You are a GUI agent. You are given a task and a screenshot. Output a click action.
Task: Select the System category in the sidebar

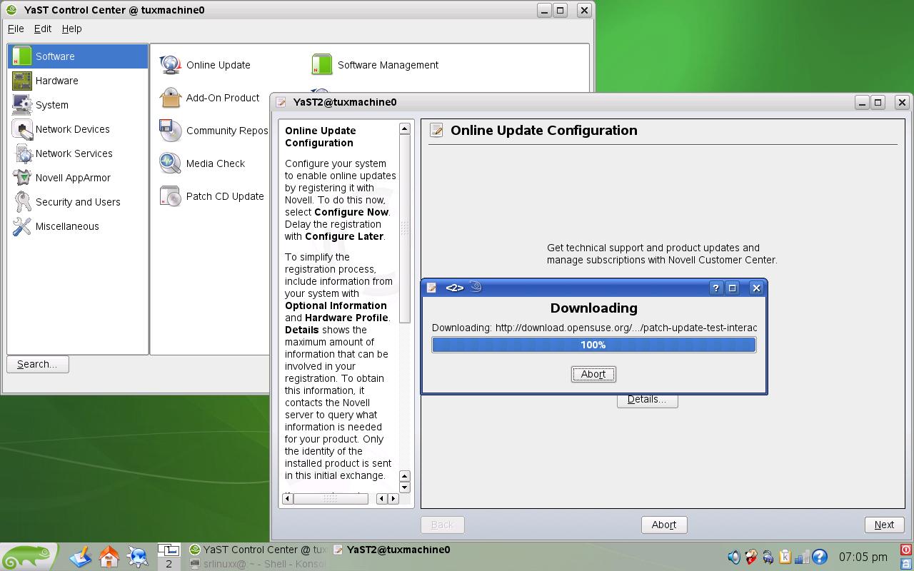coord(78,105)
